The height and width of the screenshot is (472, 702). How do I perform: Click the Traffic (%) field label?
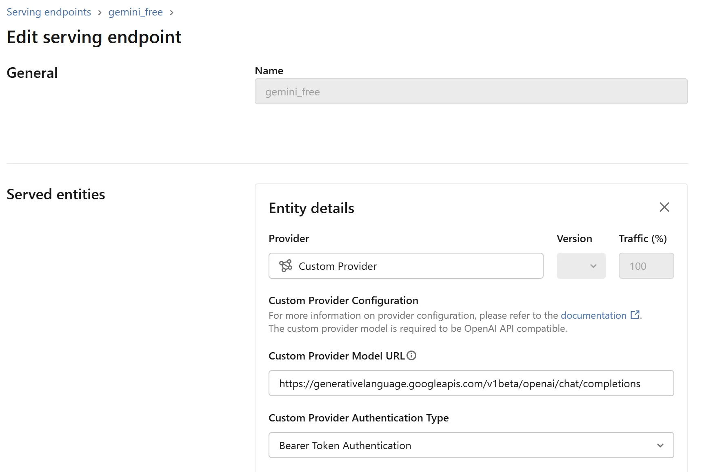(642, 238)
